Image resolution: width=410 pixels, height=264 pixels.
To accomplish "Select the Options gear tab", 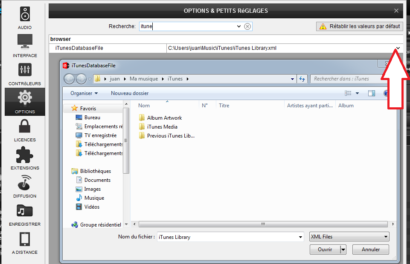I will coord(25,102).
